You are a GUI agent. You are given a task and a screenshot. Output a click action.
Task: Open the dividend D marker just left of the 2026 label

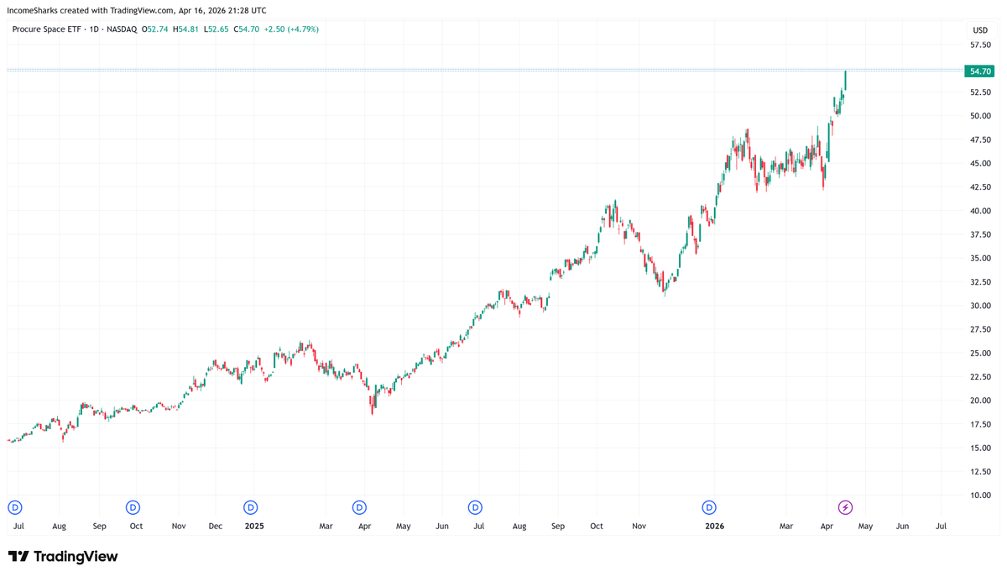709,507
